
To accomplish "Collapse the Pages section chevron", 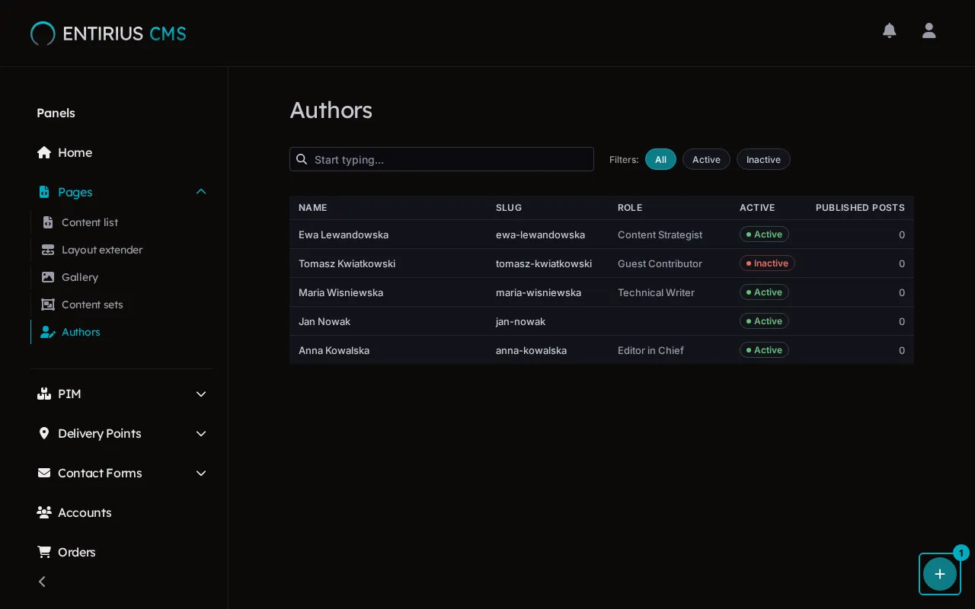I will pos(201,192).
